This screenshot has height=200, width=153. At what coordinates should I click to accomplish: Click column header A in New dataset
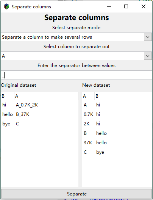pos(88,96)
